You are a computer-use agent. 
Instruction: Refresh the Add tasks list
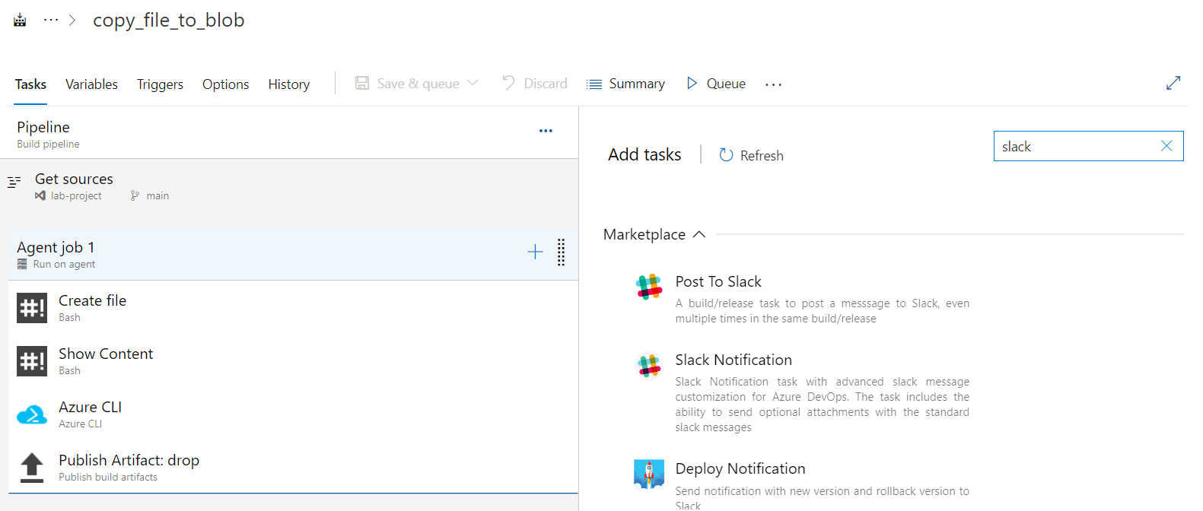tap(751, 155)
